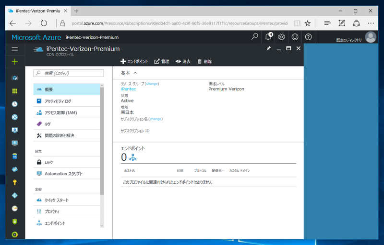Open the green shield Security icon in sidebar
This screenshot has height=245, width=384.
[x=15, y=222]
